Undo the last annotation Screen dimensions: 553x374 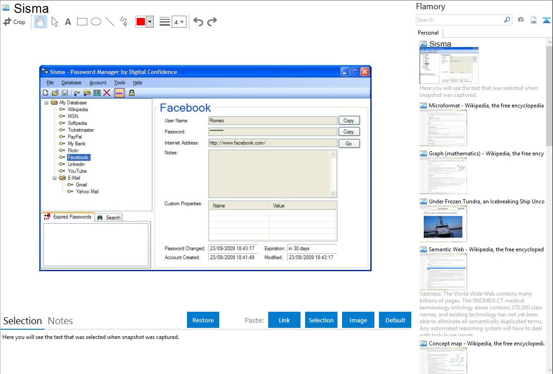pos(198,22)
